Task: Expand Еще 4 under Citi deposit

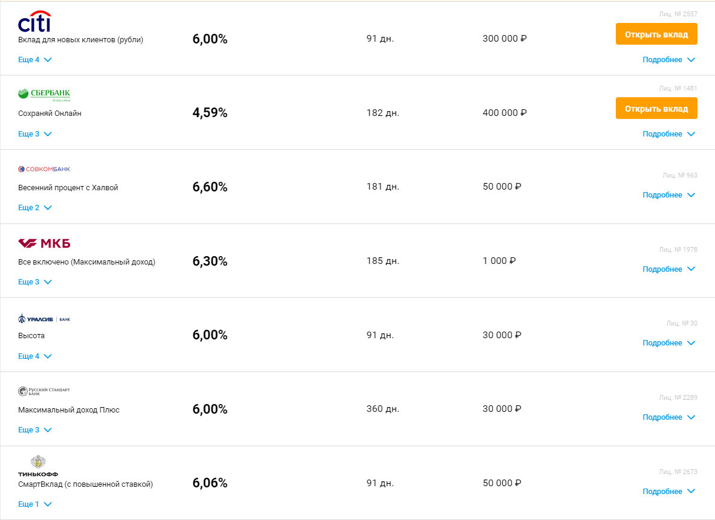Action: [34, 60]
